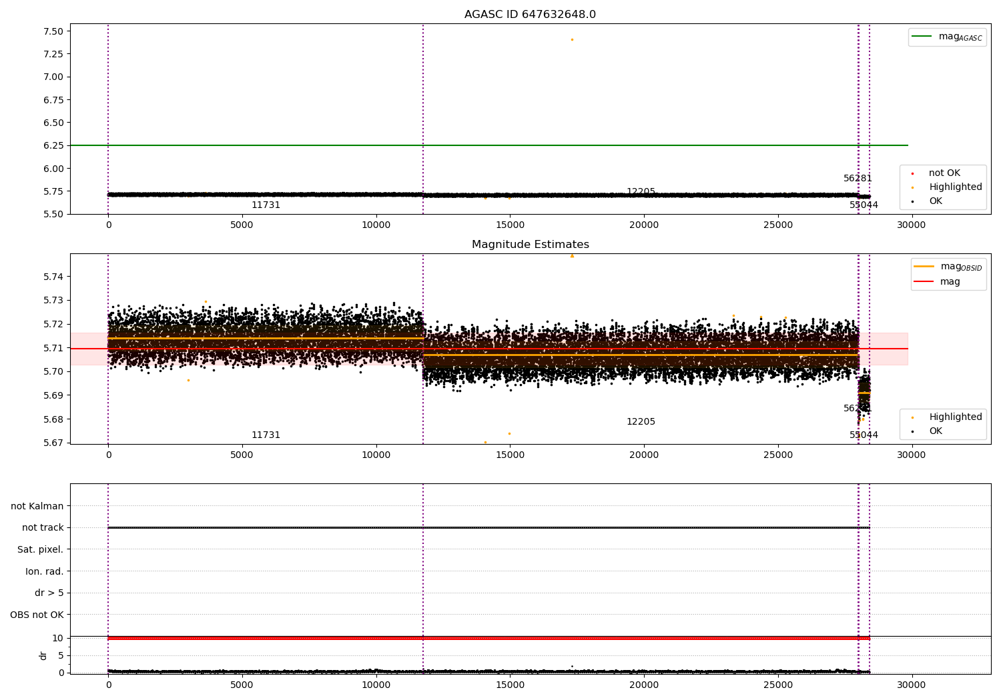
Task: Click the "5.69" y-axis tick label
Action: [x=53, y=395]
